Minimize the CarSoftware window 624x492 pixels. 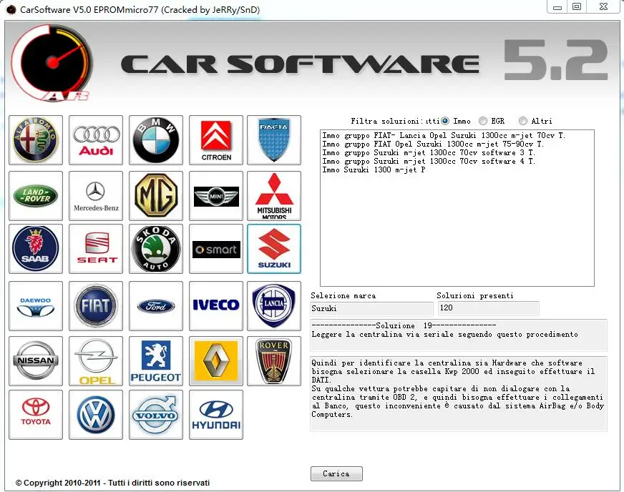click(x=557, y=7)
